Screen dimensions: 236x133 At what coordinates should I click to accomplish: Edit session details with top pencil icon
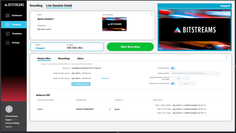click(x=152, y=14)
